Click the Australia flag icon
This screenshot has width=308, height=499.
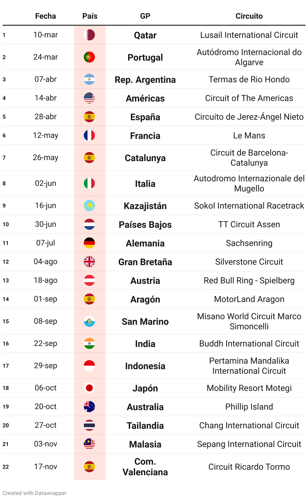coord(89,407)
